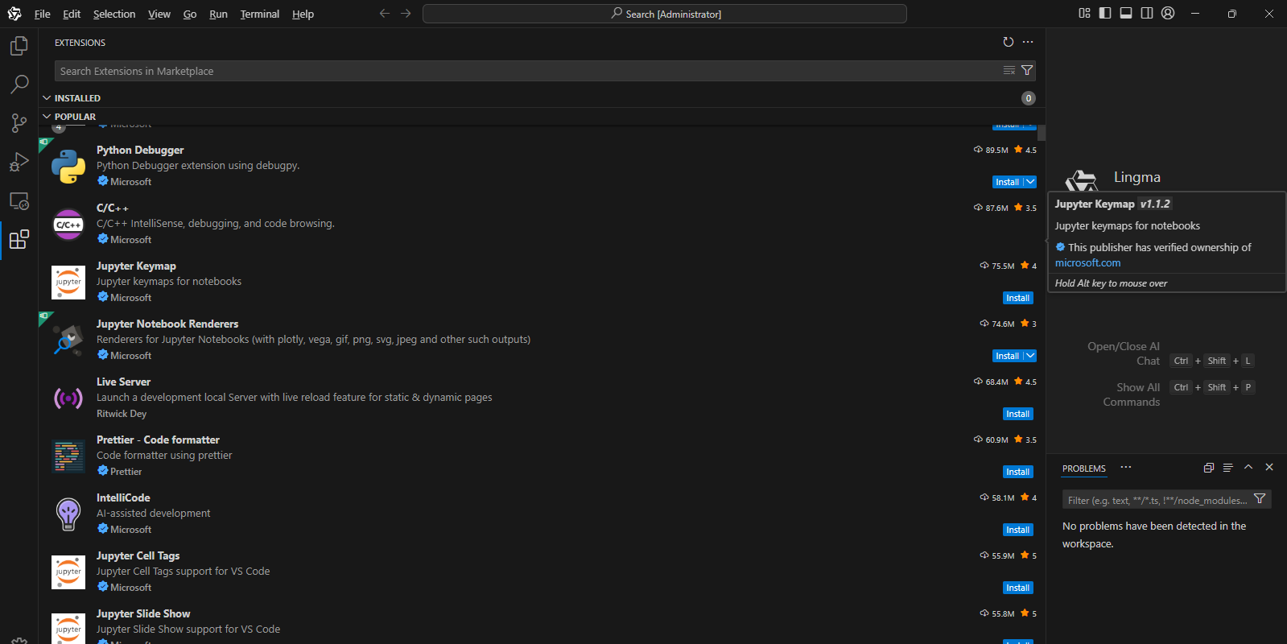1287x644 pixels.
Task: Select the PROBLEMS panel tab
Action: click(x=1083, y=469)
